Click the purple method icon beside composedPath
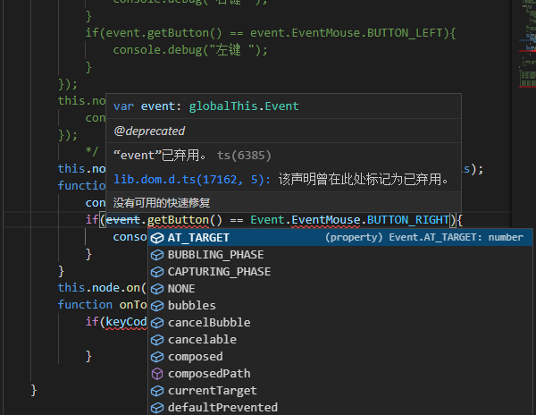This screenshot has width=536, height=415. pos(157,374)
